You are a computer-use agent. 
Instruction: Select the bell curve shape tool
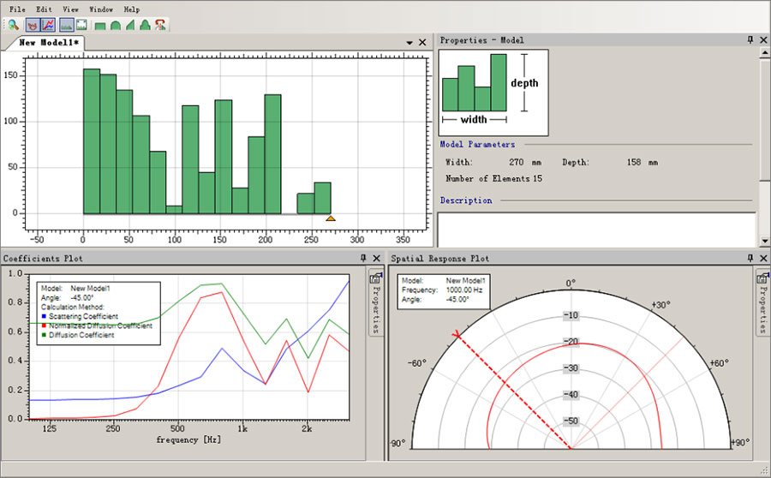click(x=145, y=25)
